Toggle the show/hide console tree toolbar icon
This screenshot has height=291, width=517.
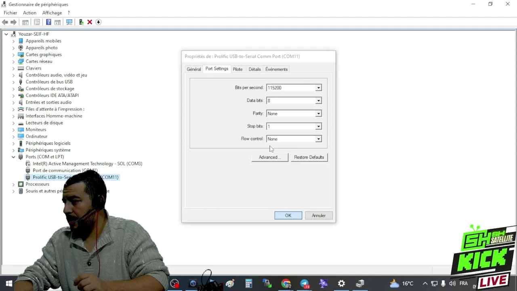[25, 22]
